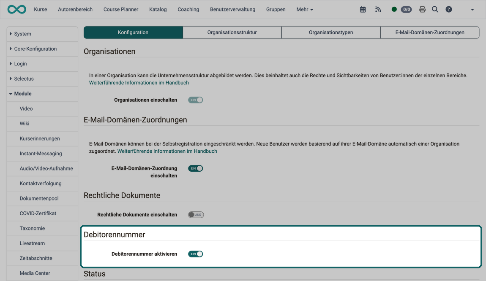
Task: Select Audio/Video-Aufnahme in the sidebar
Action: (42, 169)
